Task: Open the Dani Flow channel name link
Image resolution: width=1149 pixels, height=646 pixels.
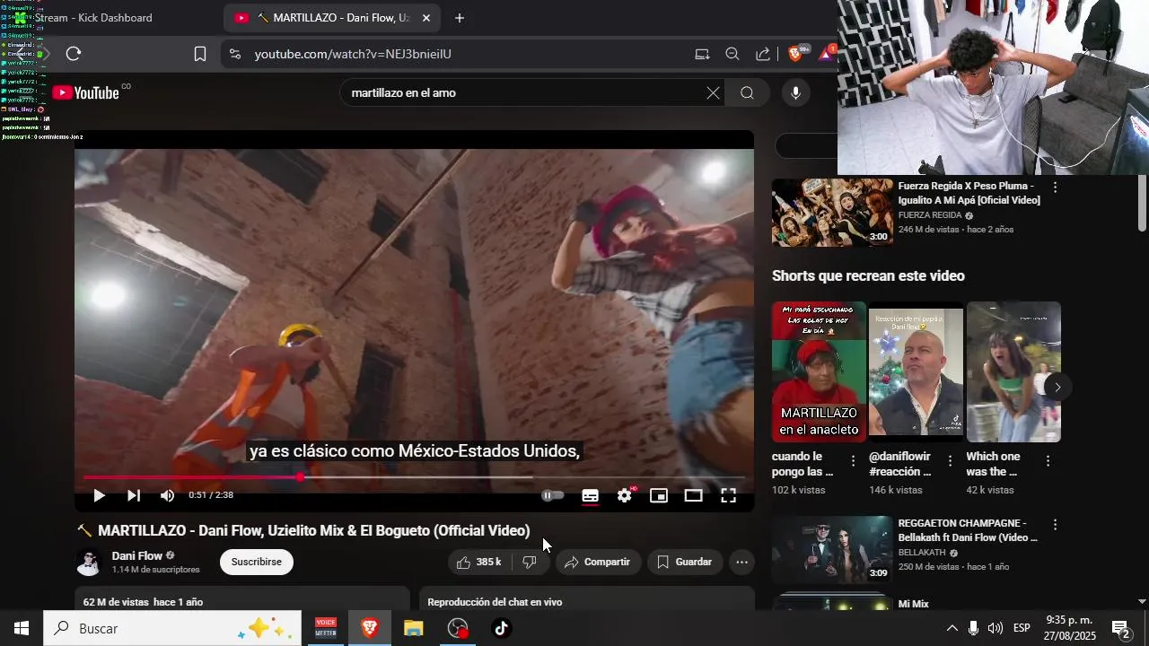Action: 137,555
